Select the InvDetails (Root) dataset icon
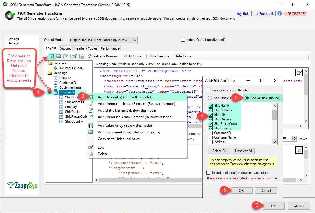Viewport: 315px width, 213px height. pos(55,68)
